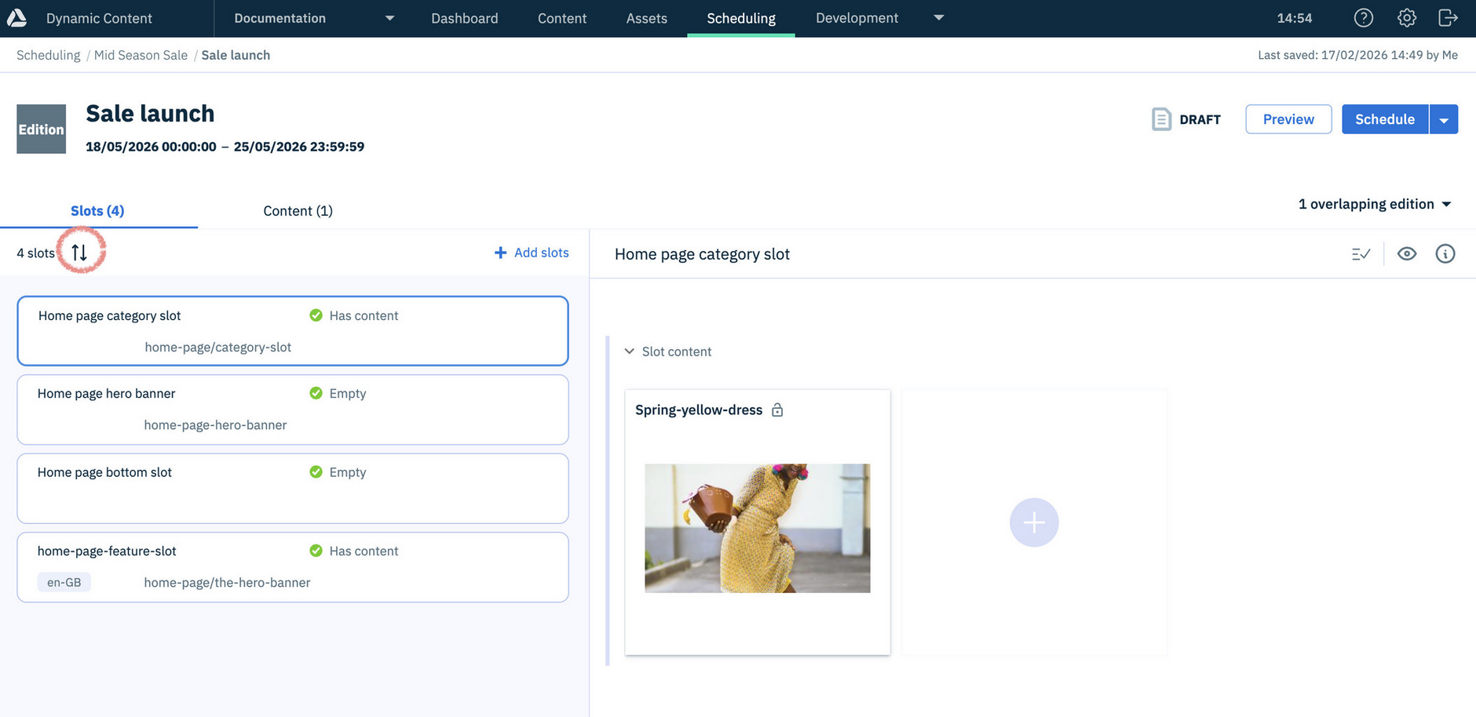Click the slot sort order arrows icon
The image size is (1476, 717).
79,253
